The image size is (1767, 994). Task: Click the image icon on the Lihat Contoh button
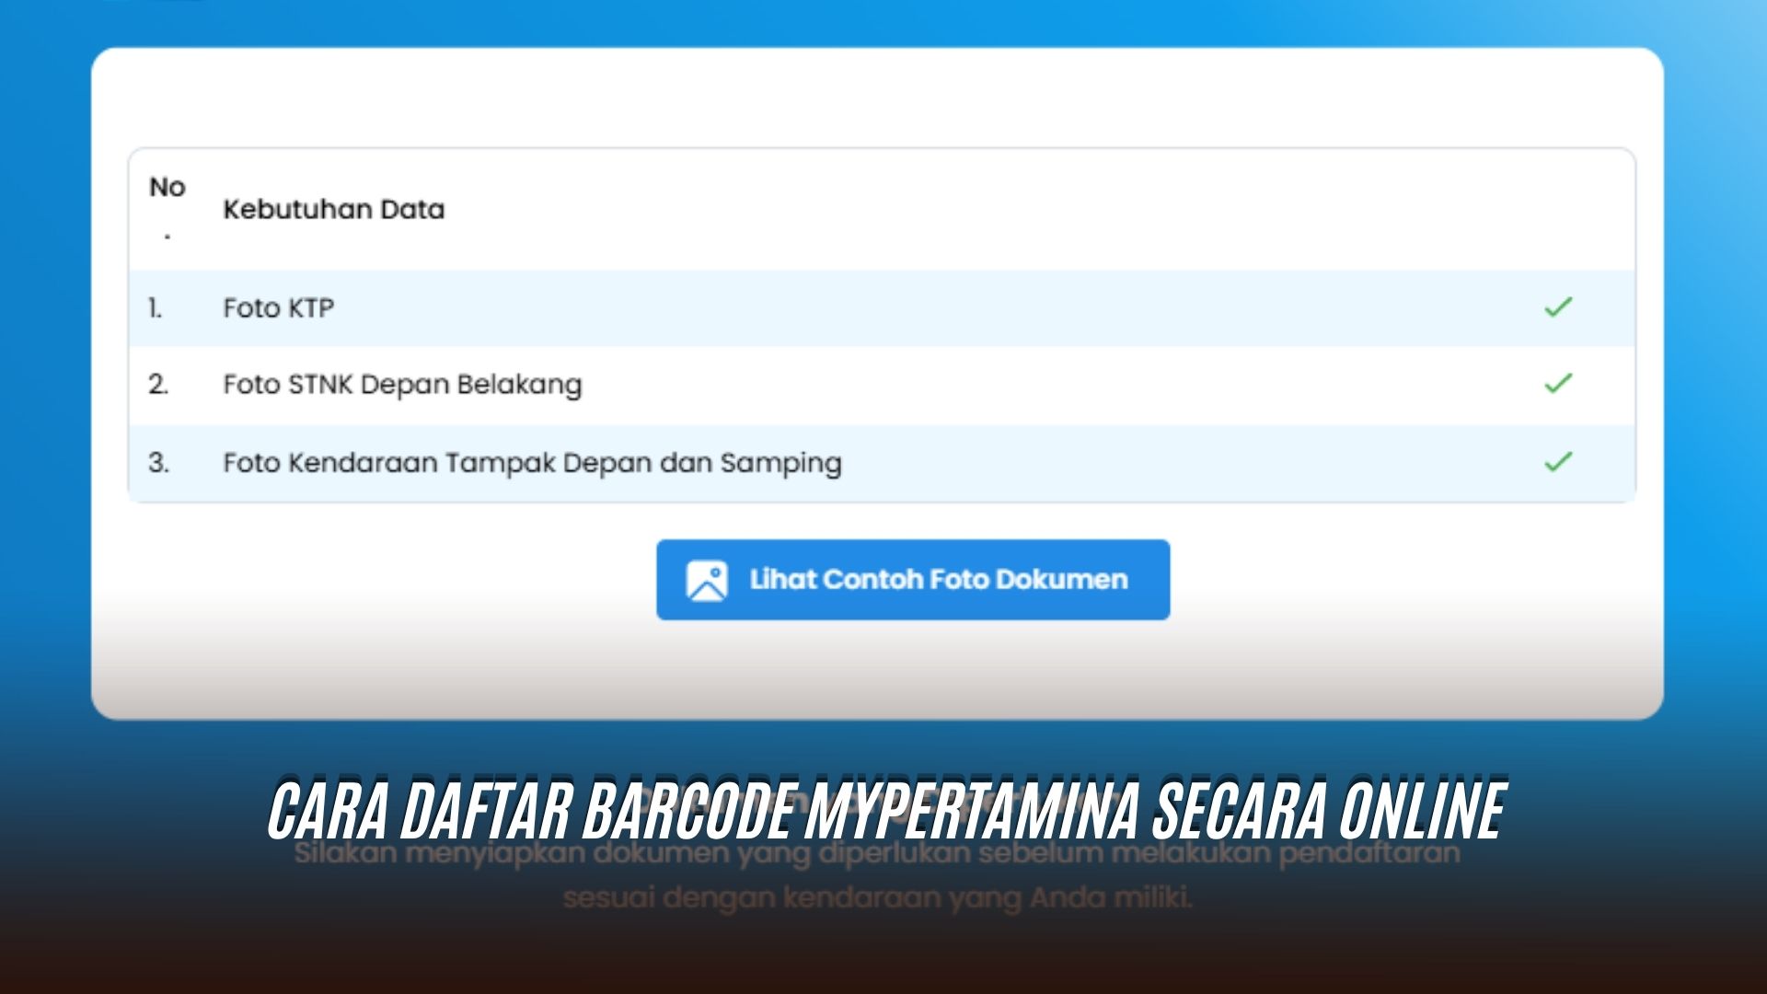pos(707,581)
